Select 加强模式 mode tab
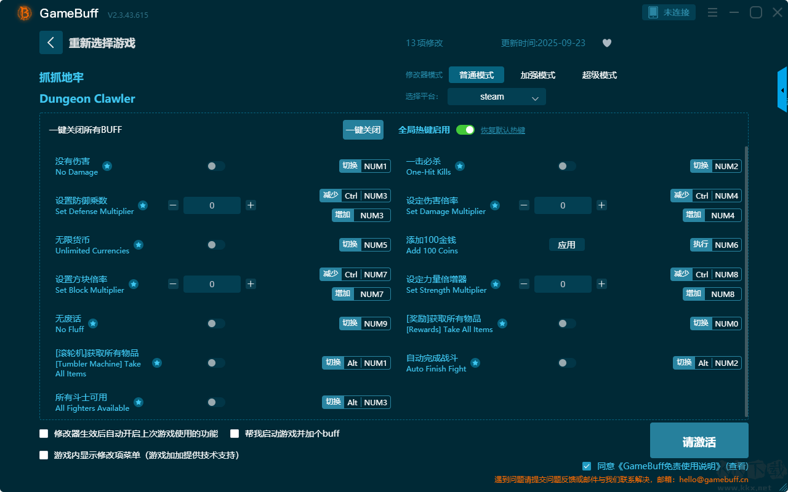The image size is (788, 492). (x=538, y=75)
